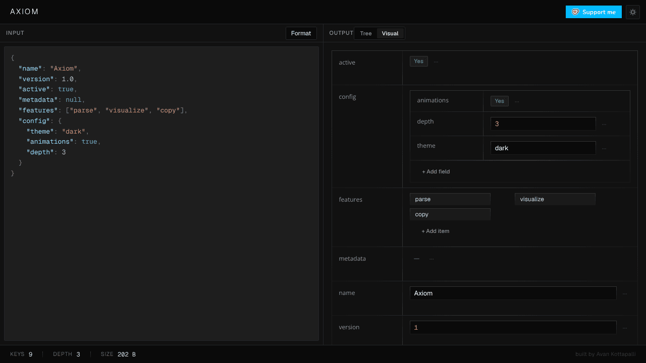Click the "theme" key label in config
The image size is (646, 363).
pyautogui.click(x=426, y=146)
